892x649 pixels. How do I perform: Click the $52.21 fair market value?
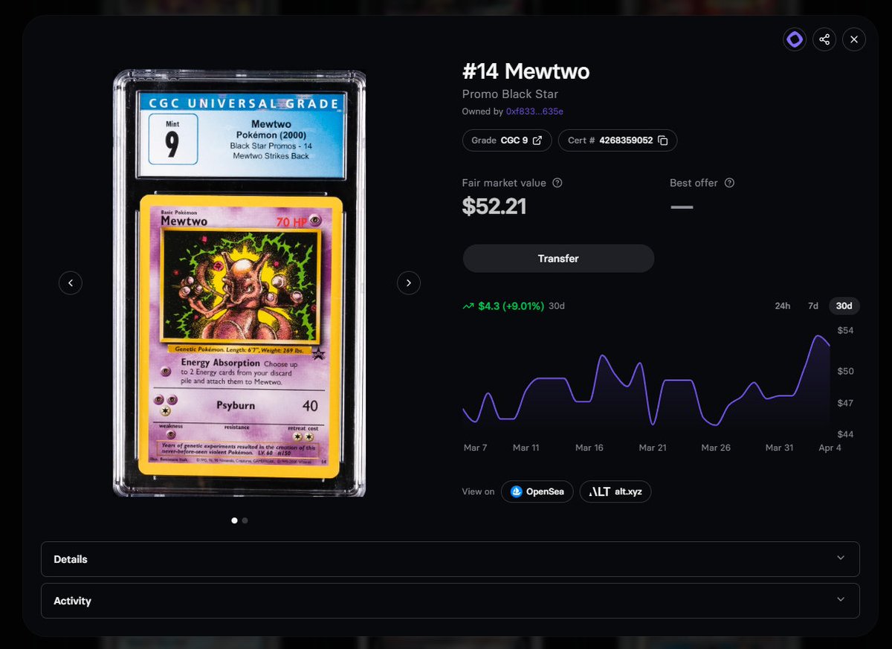click(x=494, y=206)
